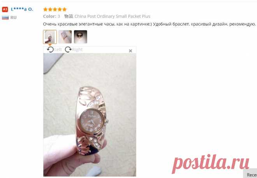Click the fifth orange rating star

[x=65, y=9]
